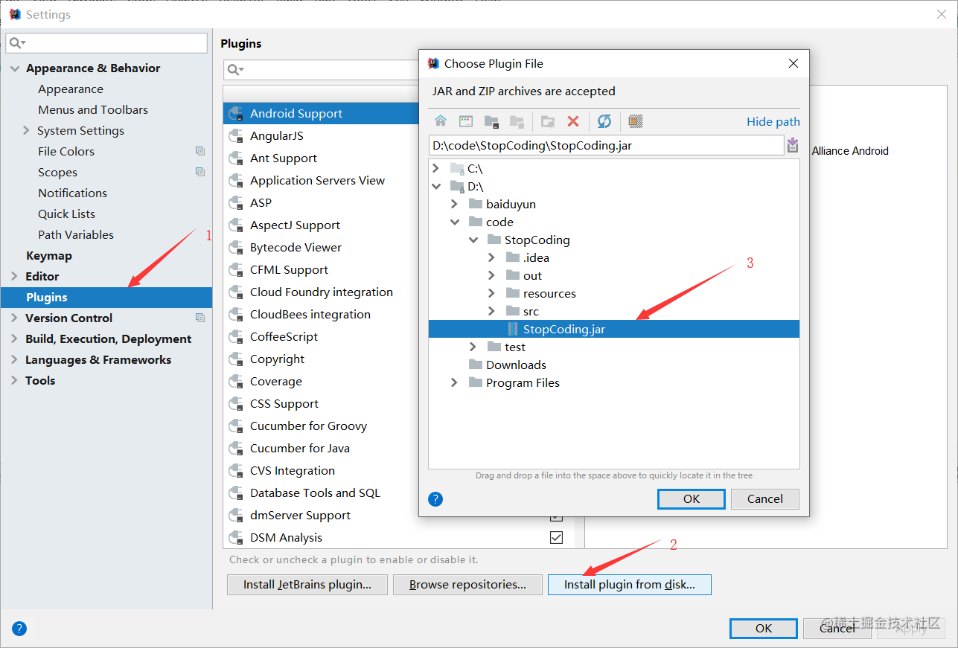
Task: Open help at Settings window bottom-left
Action: [19, 629]
